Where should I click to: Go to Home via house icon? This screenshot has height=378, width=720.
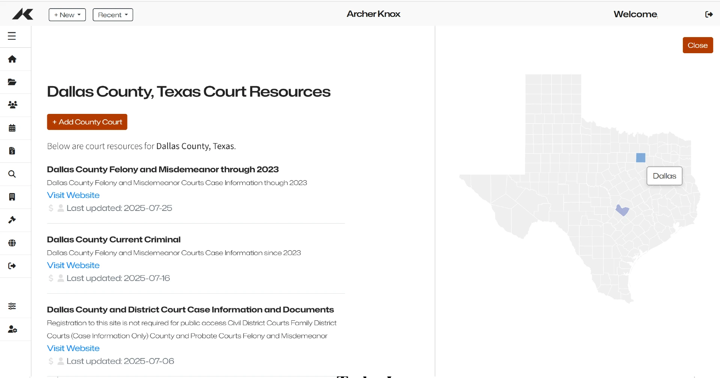12,59
